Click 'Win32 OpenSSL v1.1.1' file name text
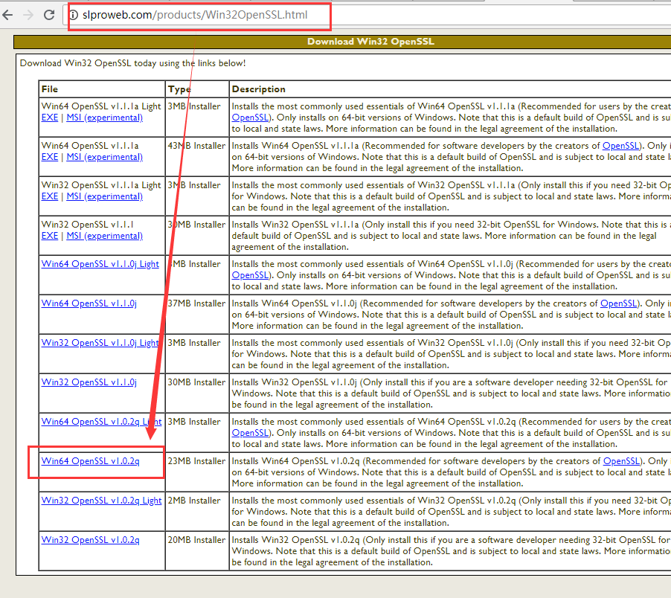Image resolution: width=671 pixels, height=598 pixels. [x=87, y=225]
